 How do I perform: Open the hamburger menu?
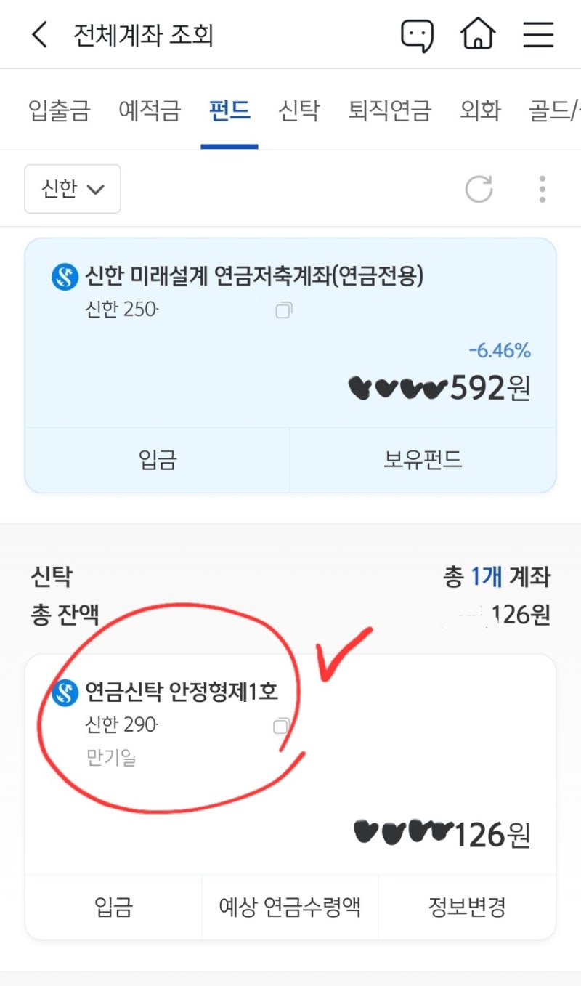(538, 35)
